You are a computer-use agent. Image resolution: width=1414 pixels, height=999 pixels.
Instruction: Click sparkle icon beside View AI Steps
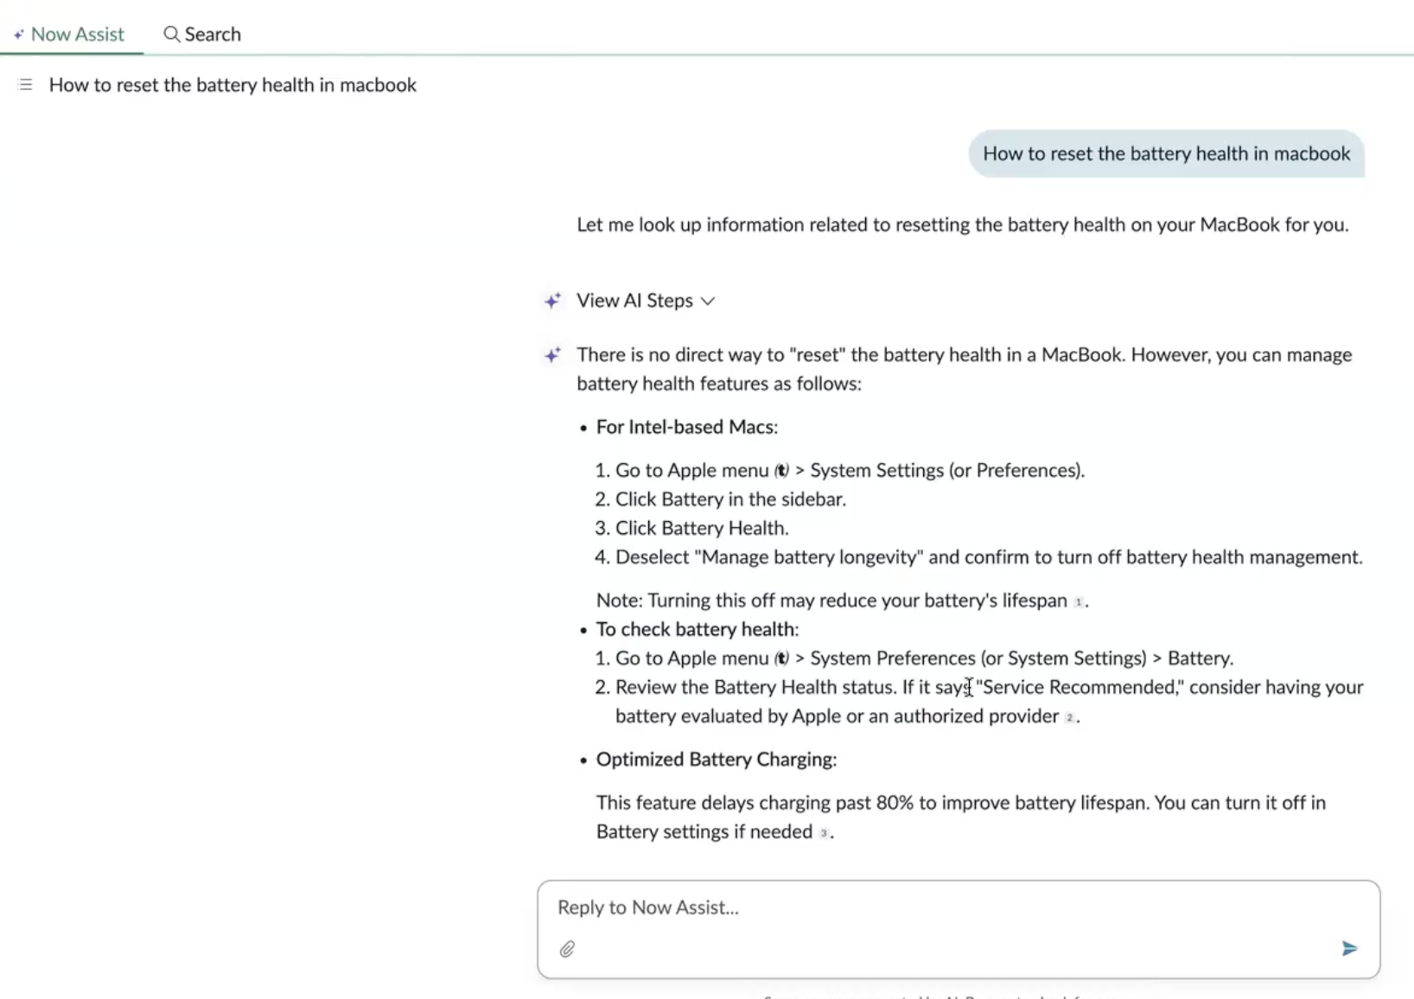pyautogui.click(x=552, y=301)
